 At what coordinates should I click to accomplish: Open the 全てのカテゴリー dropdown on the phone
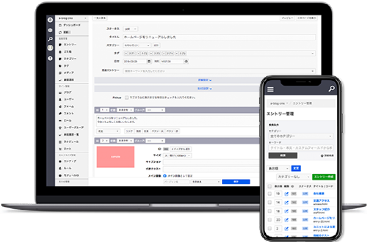(301, 136)
